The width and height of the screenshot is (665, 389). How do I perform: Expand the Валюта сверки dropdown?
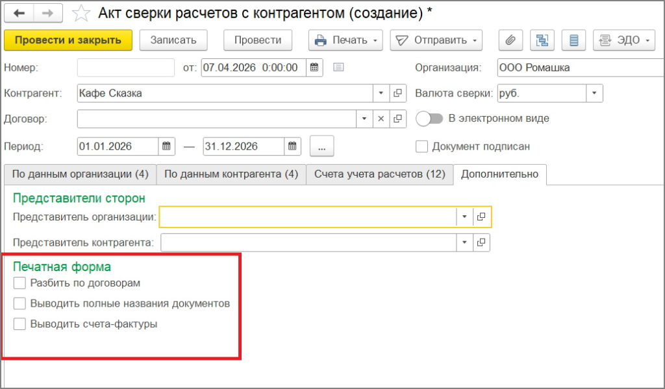[x=595, y=93]
